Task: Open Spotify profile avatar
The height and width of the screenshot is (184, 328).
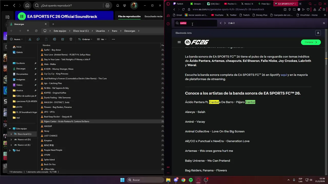Action: click(134, 5)
